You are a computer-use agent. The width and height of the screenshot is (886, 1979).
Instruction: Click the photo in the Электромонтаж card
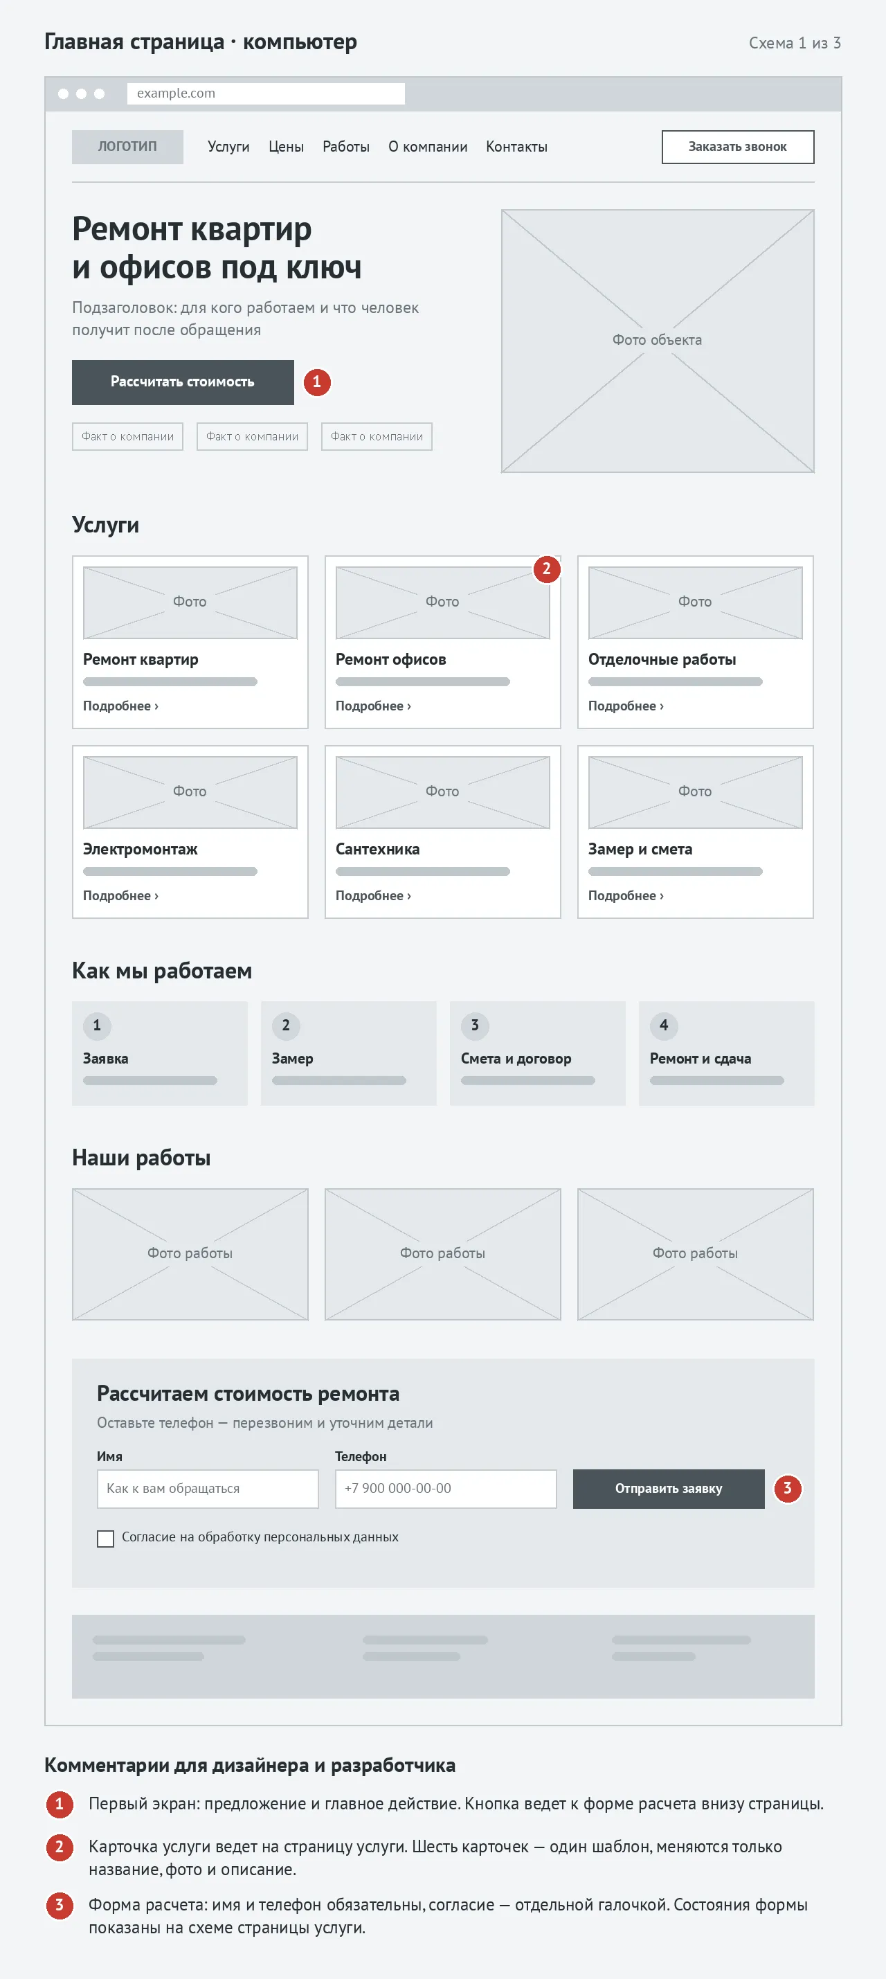click(x=190, y=792)
